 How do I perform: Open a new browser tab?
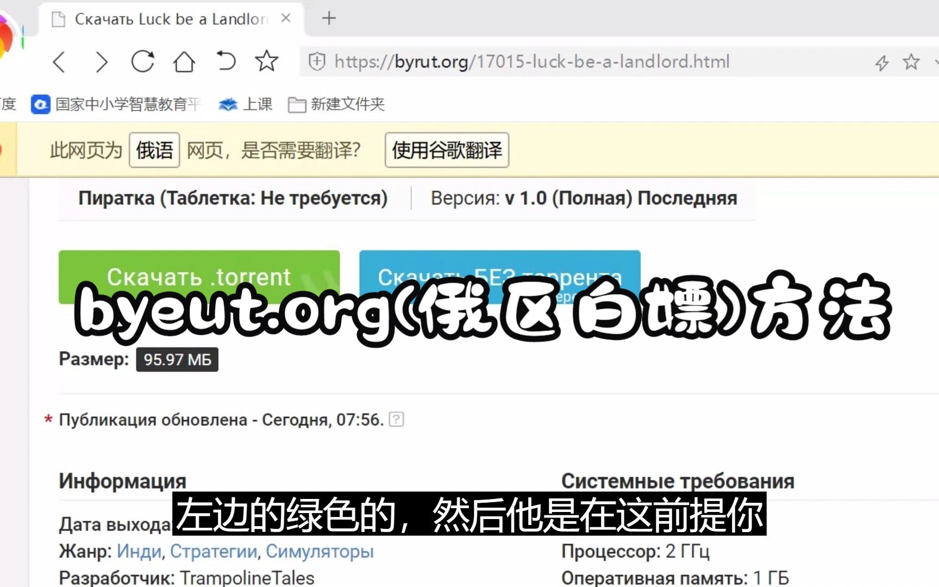click(x=329, y=18)
